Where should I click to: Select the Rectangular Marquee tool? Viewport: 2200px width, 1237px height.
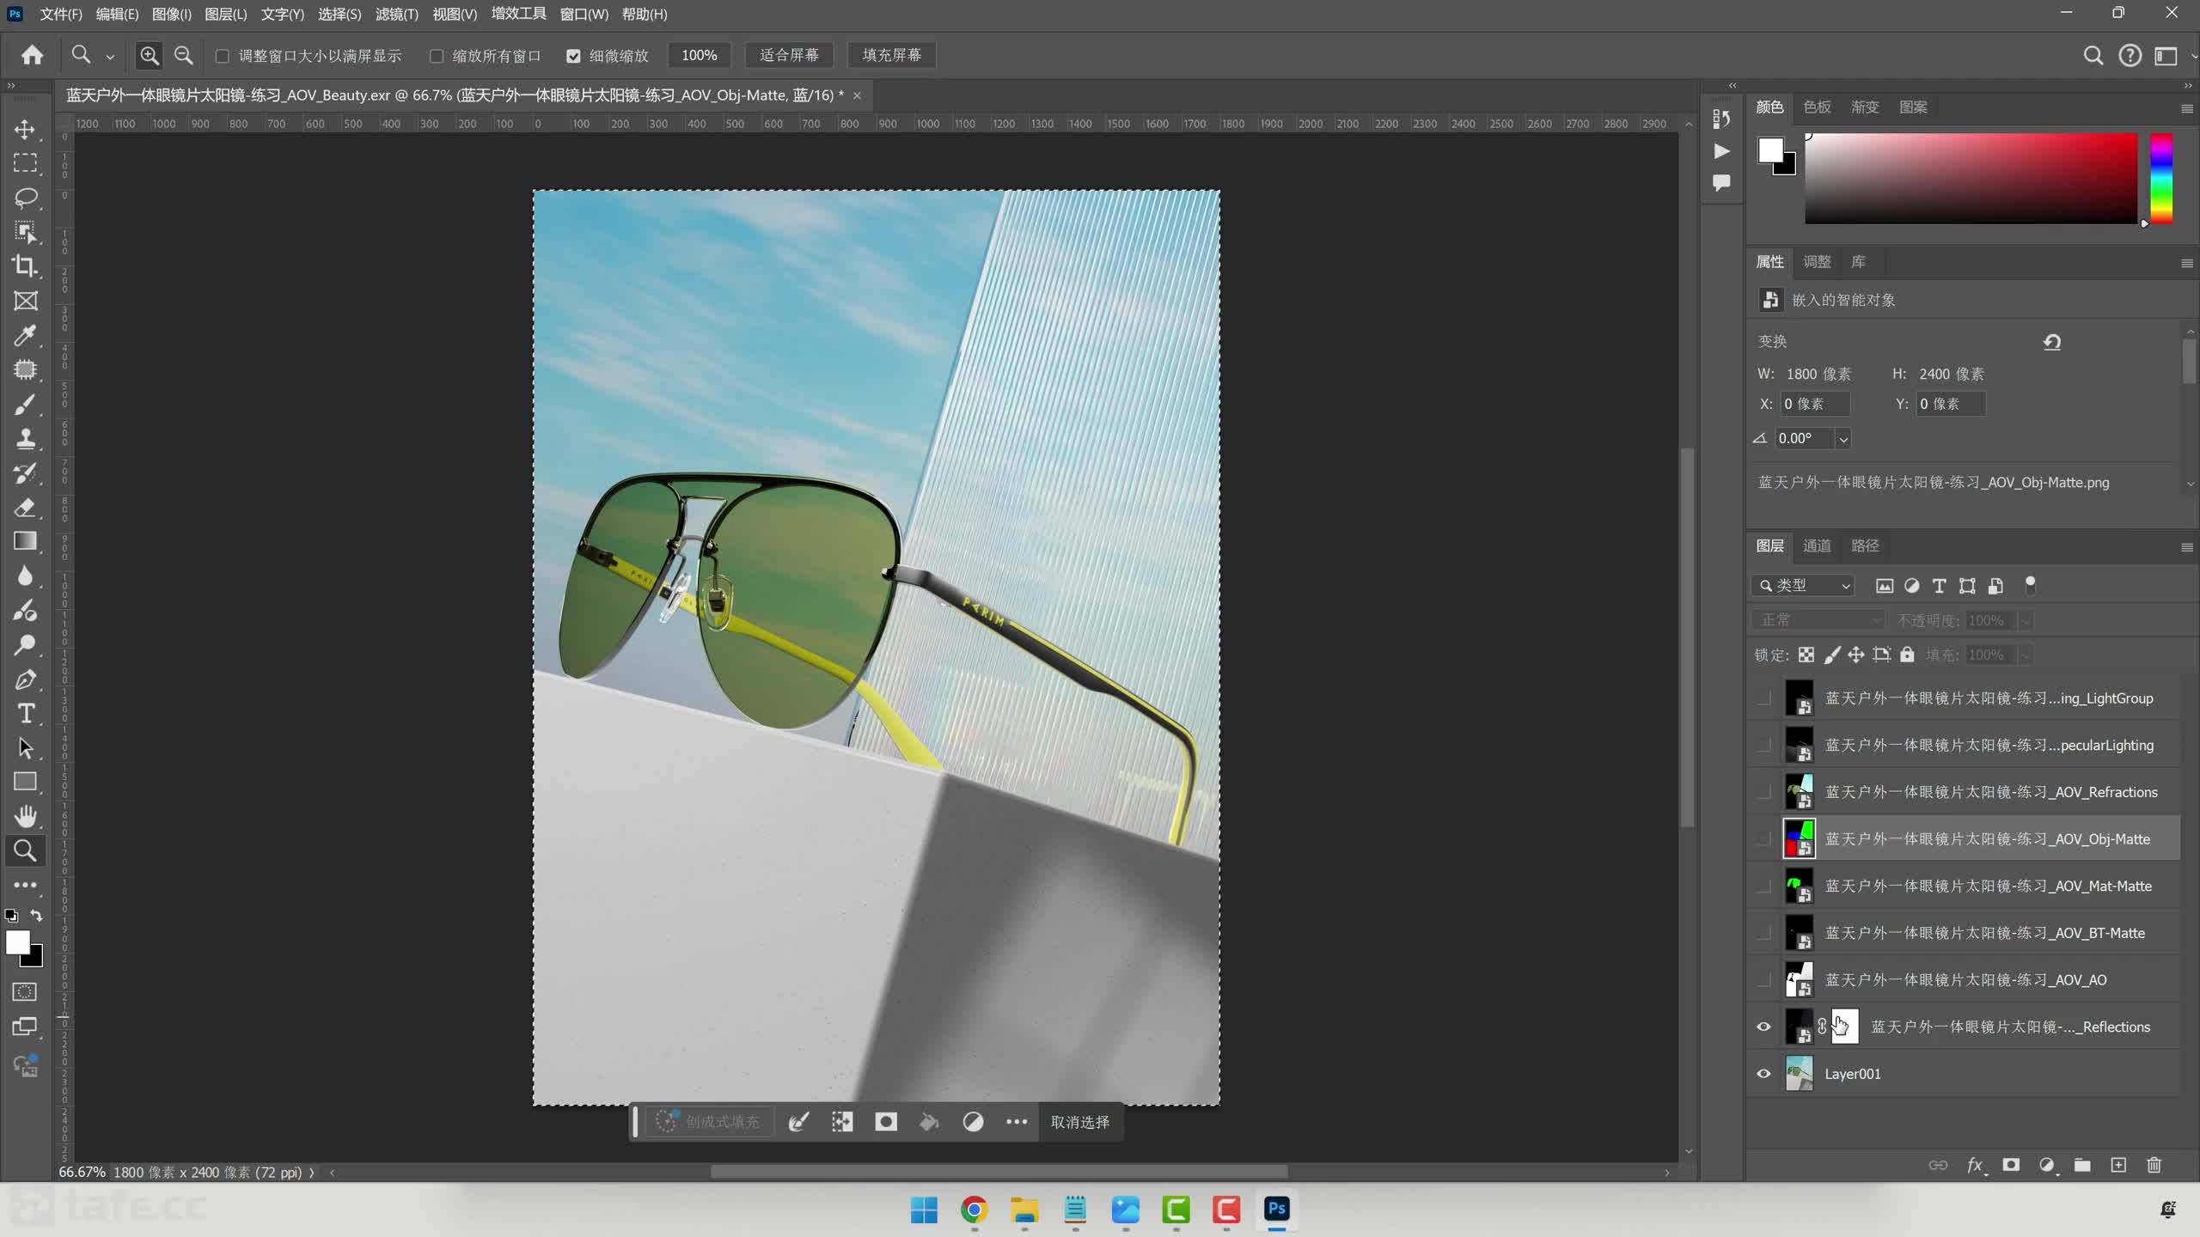click(25, 163)
